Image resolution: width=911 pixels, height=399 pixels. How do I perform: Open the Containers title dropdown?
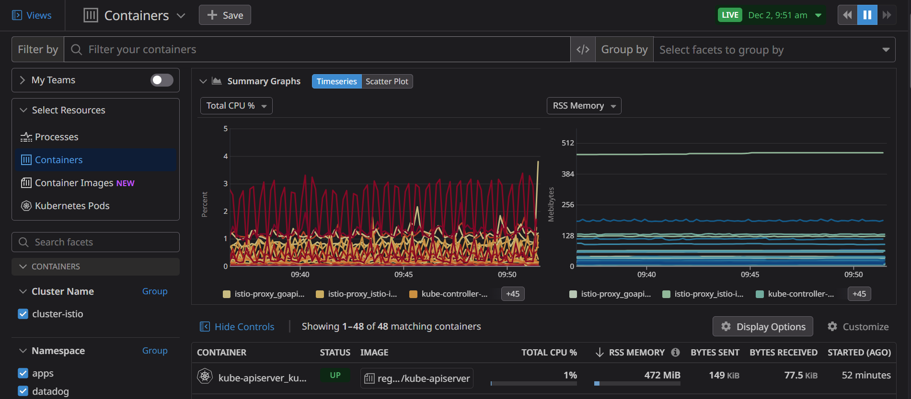click(181, 15)
